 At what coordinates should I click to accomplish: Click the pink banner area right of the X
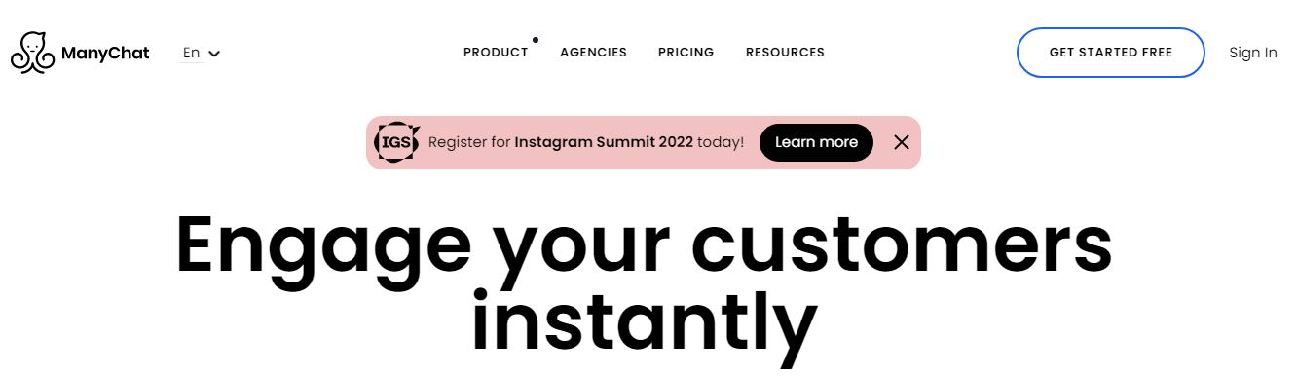click(915, 142)
